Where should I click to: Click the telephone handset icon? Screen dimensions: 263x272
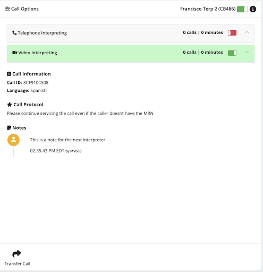14,33
